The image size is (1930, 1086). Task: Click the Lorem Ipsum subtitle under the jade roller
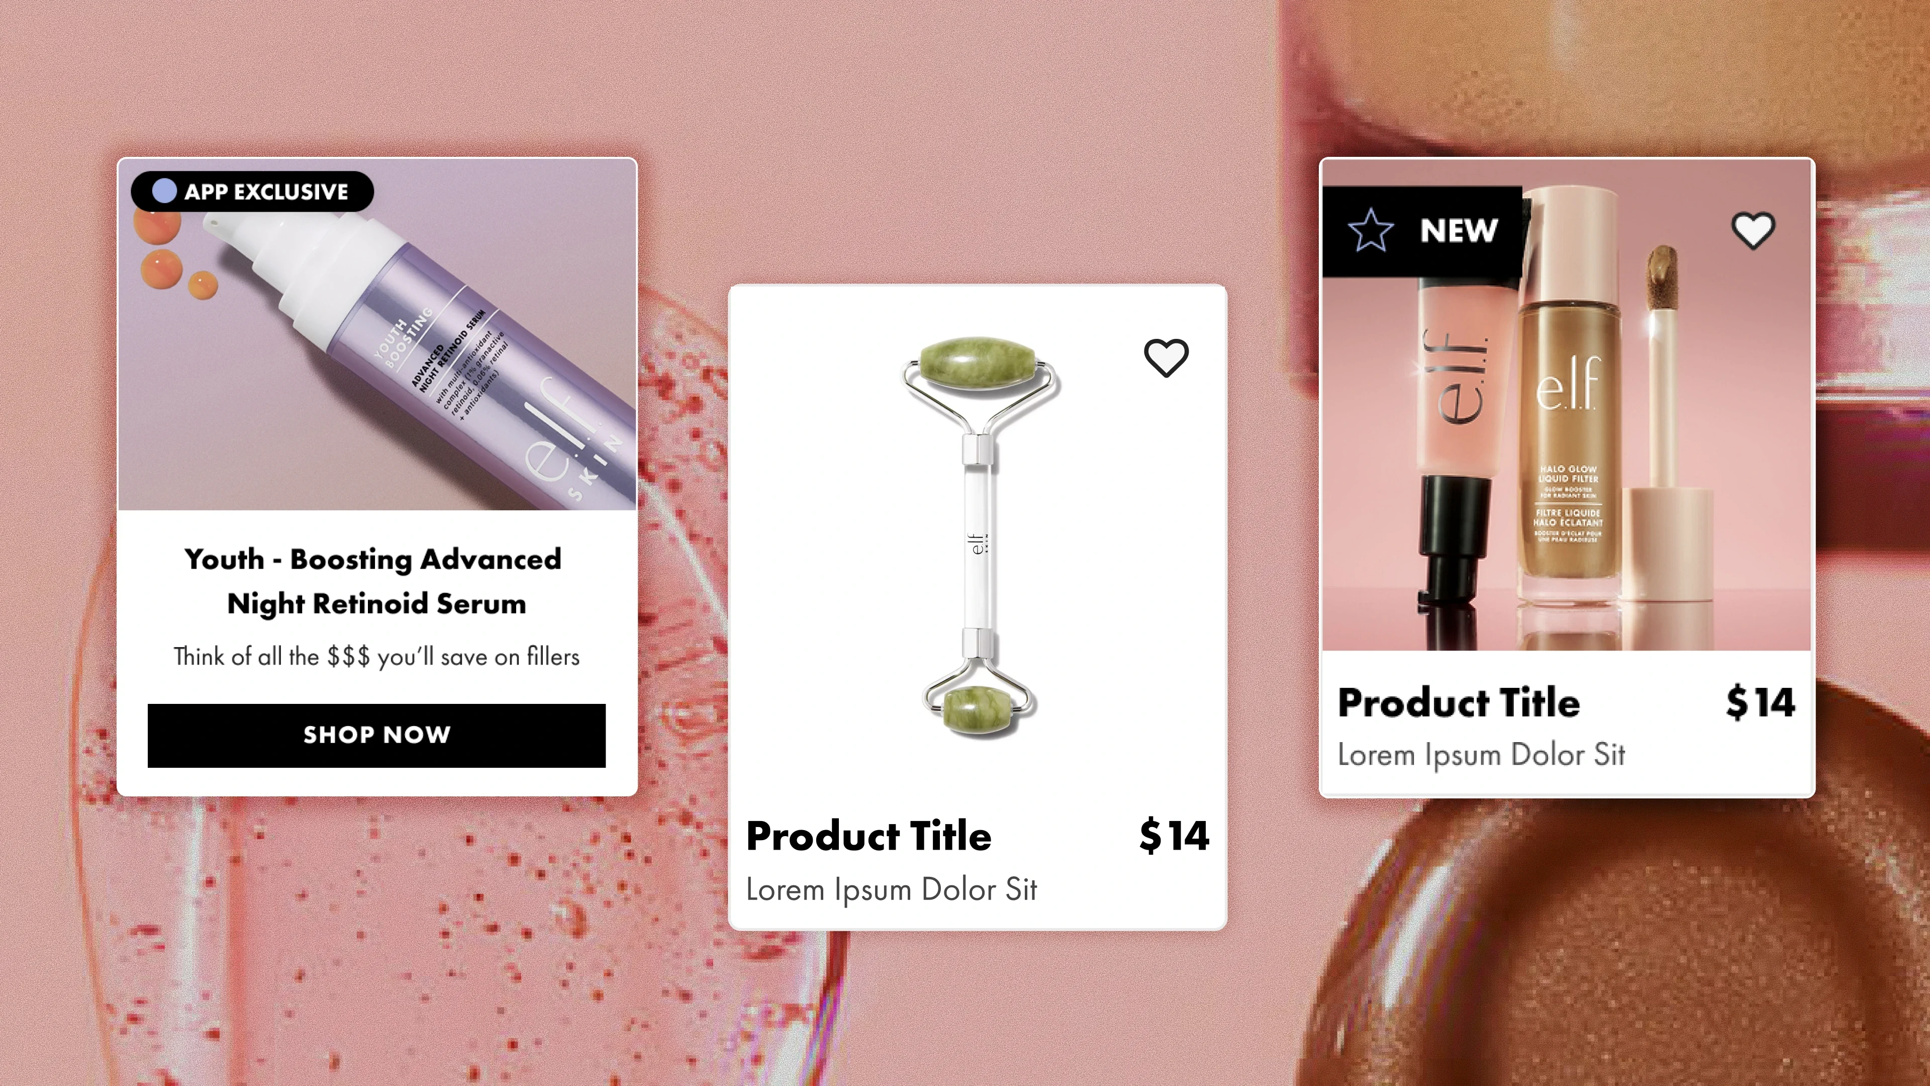tap(892, 889)
